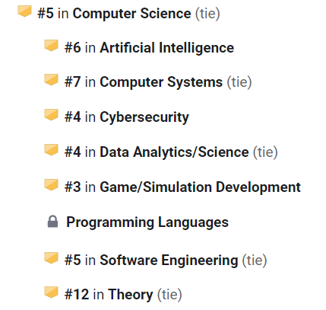The height and width of the screenshot is (310, 326).
Task: Click the badge icon beside Data Analytics/Science
Action: pyautogui.click(x=51, y=150)
